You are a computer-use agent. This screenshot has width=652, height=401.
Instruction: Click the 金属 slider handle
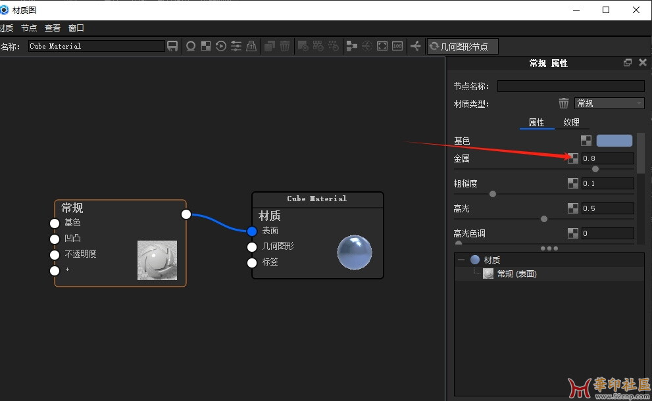(x=595, y=169)
